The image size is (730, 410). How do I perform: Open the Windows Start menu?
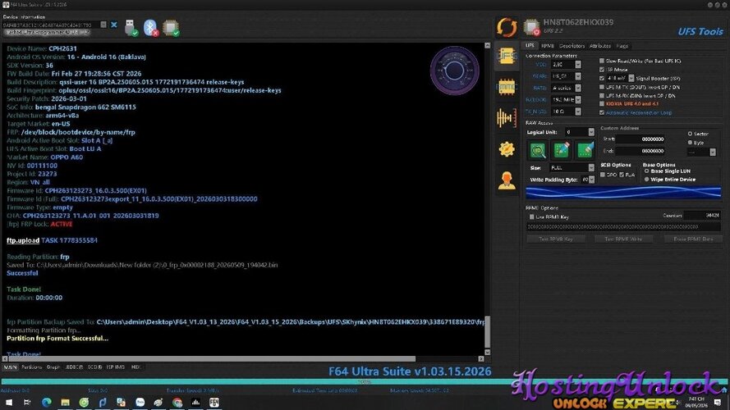pos(9,403)
